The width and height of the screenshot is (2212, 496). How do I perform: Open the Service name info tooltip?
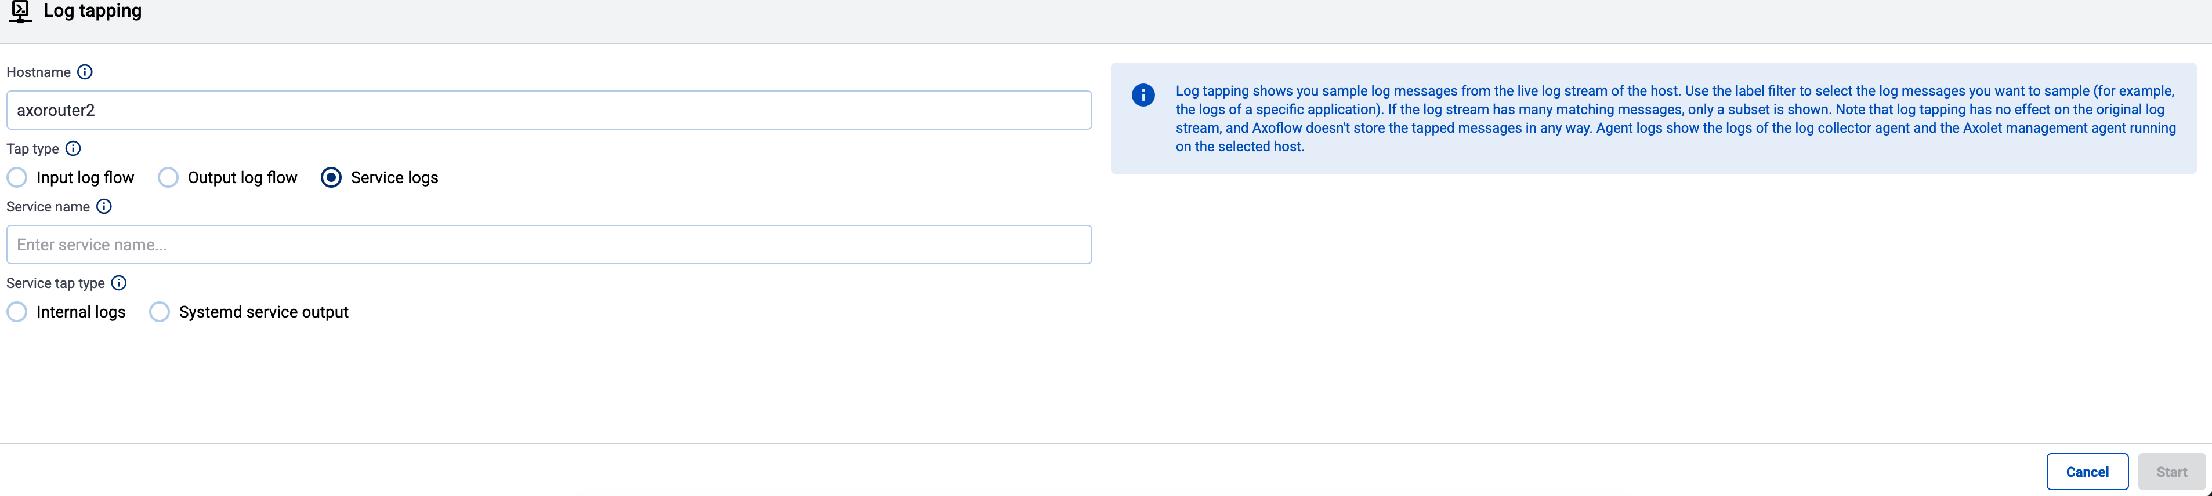pos(104,206)
